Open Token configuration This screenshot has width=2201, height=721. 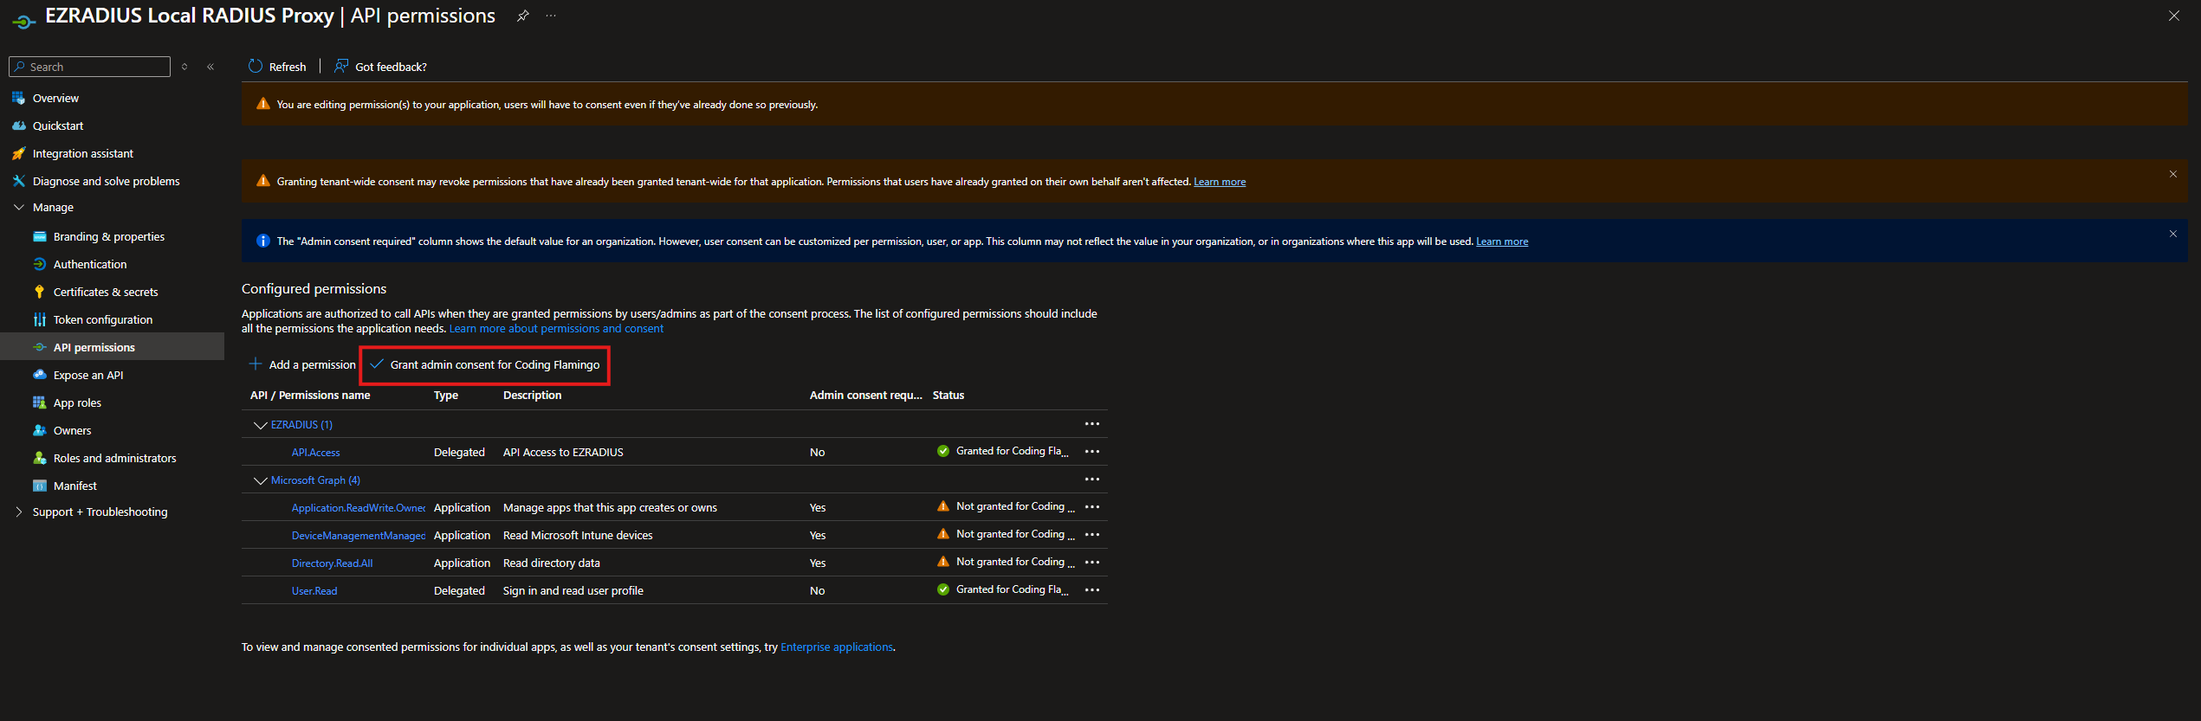[103, 319]
